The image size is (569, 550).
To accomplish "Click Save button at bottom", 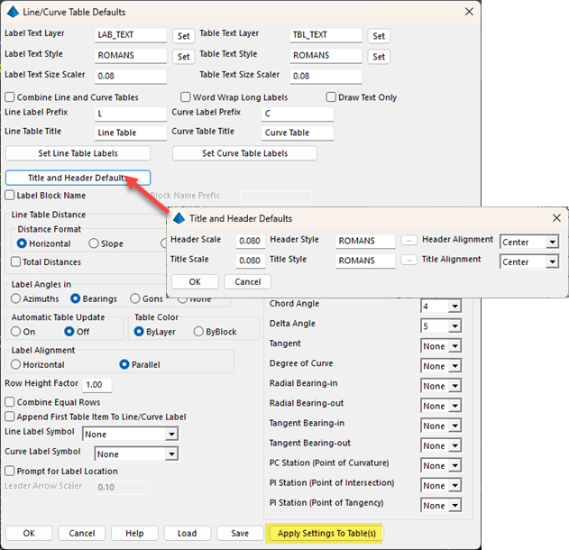I will (x=240, y=533).
